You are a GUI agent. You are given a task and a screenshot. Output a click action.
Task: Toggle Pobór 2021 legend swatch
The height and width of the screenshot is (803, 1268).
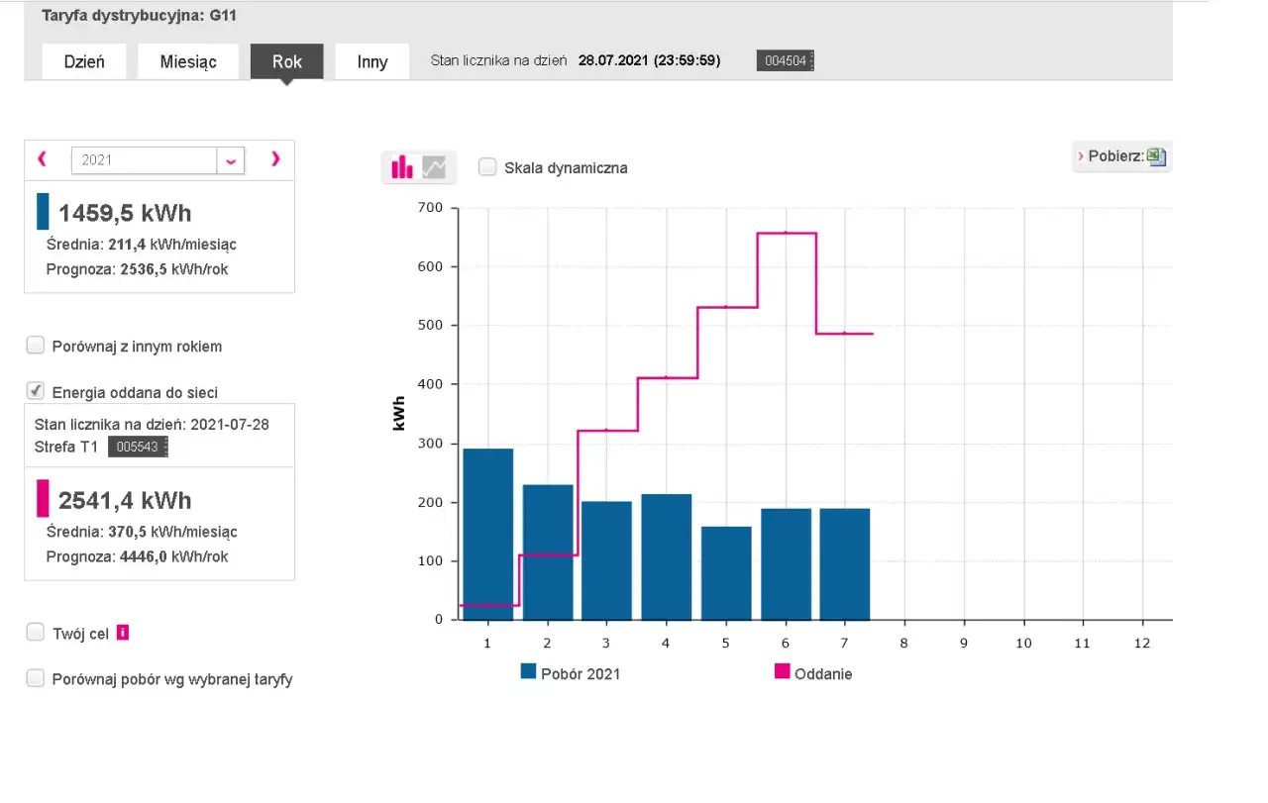coord(528,672)
